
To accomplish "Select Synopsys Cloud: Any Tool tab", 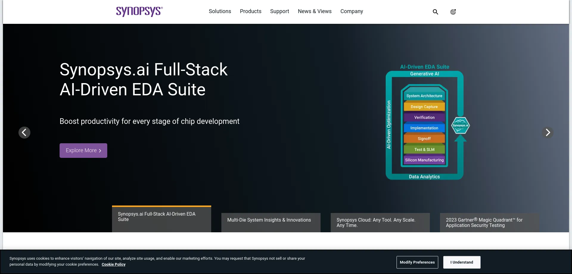I will pyautogui.click(x=380, y=222).
